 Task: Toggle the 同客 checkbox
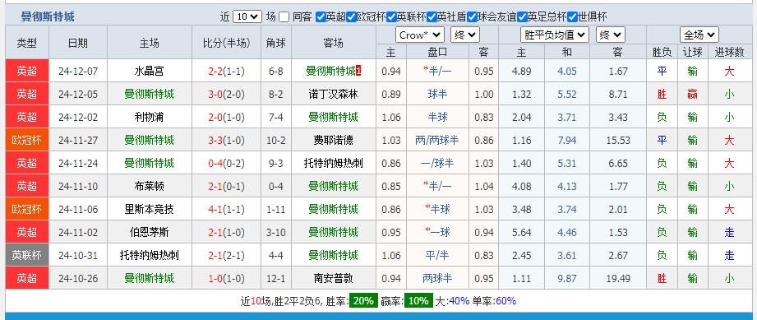(284, 17)
